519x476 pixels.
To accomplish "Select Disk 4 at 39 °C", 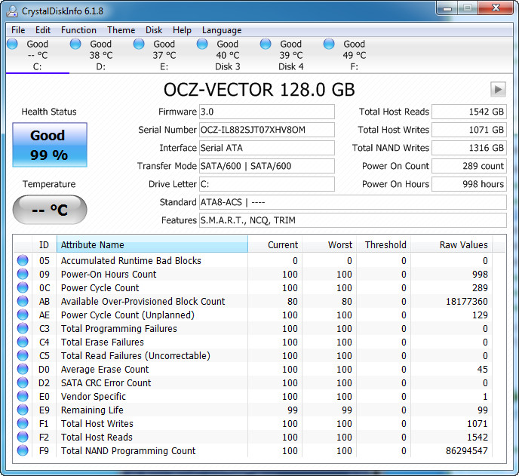I will tap(290, 55).
